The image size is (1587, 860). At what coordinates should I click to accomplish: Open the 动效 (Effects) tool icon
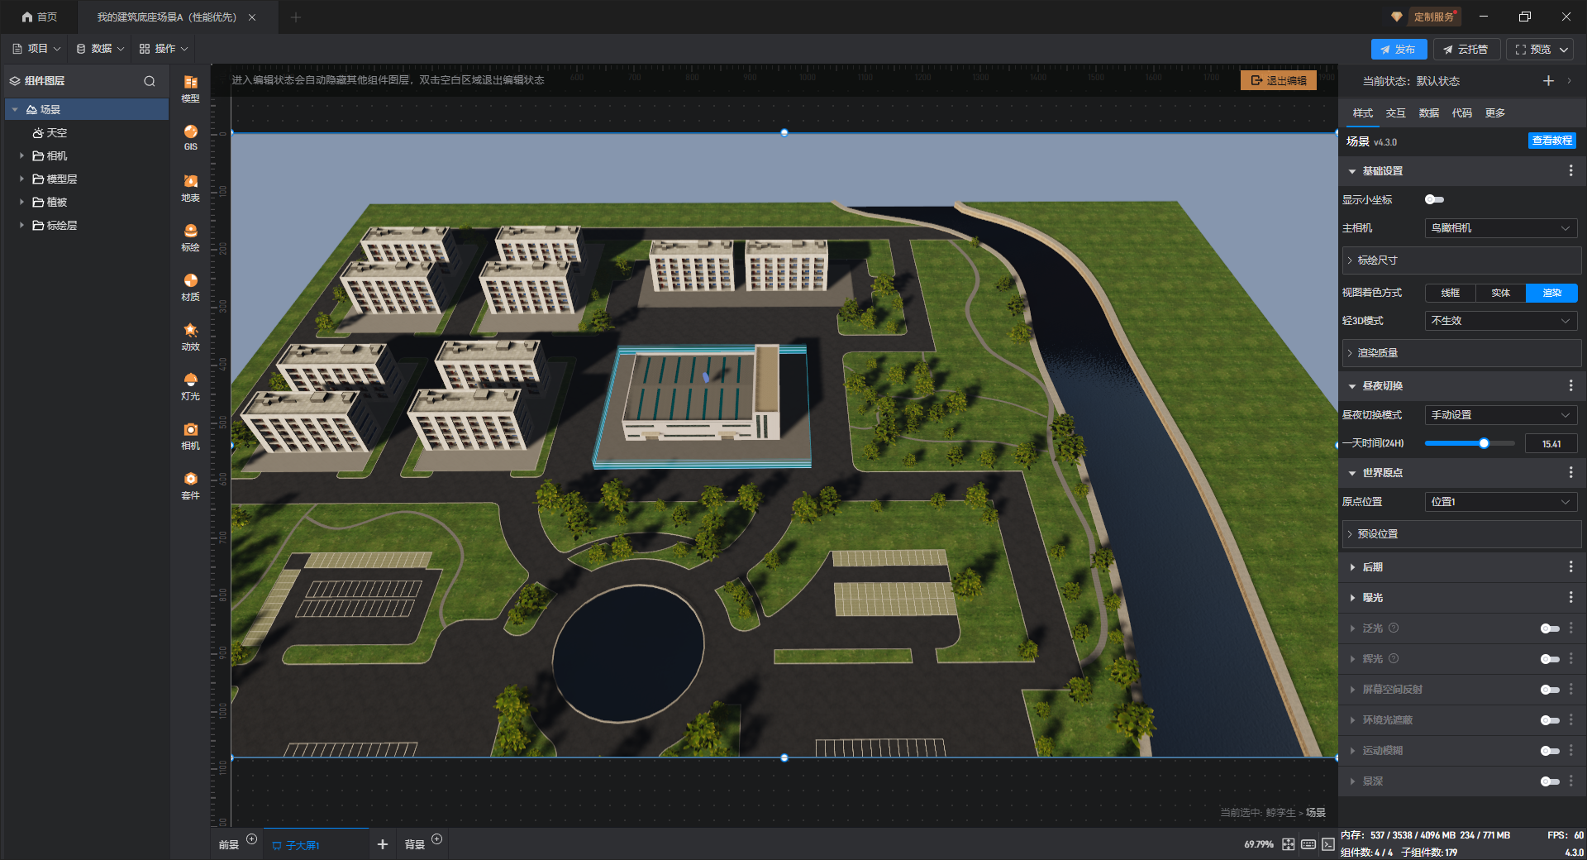190,335
